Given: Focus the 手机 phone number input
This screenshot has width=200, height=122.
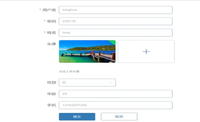Looking at the screenshot, I should [x=115, y=105].
